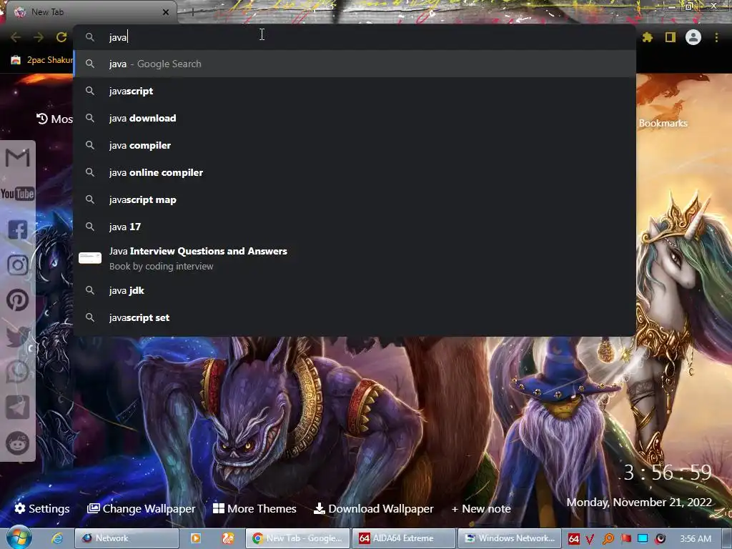Open Instagram from the sidebar
The image size is (732, 549).
18,265
